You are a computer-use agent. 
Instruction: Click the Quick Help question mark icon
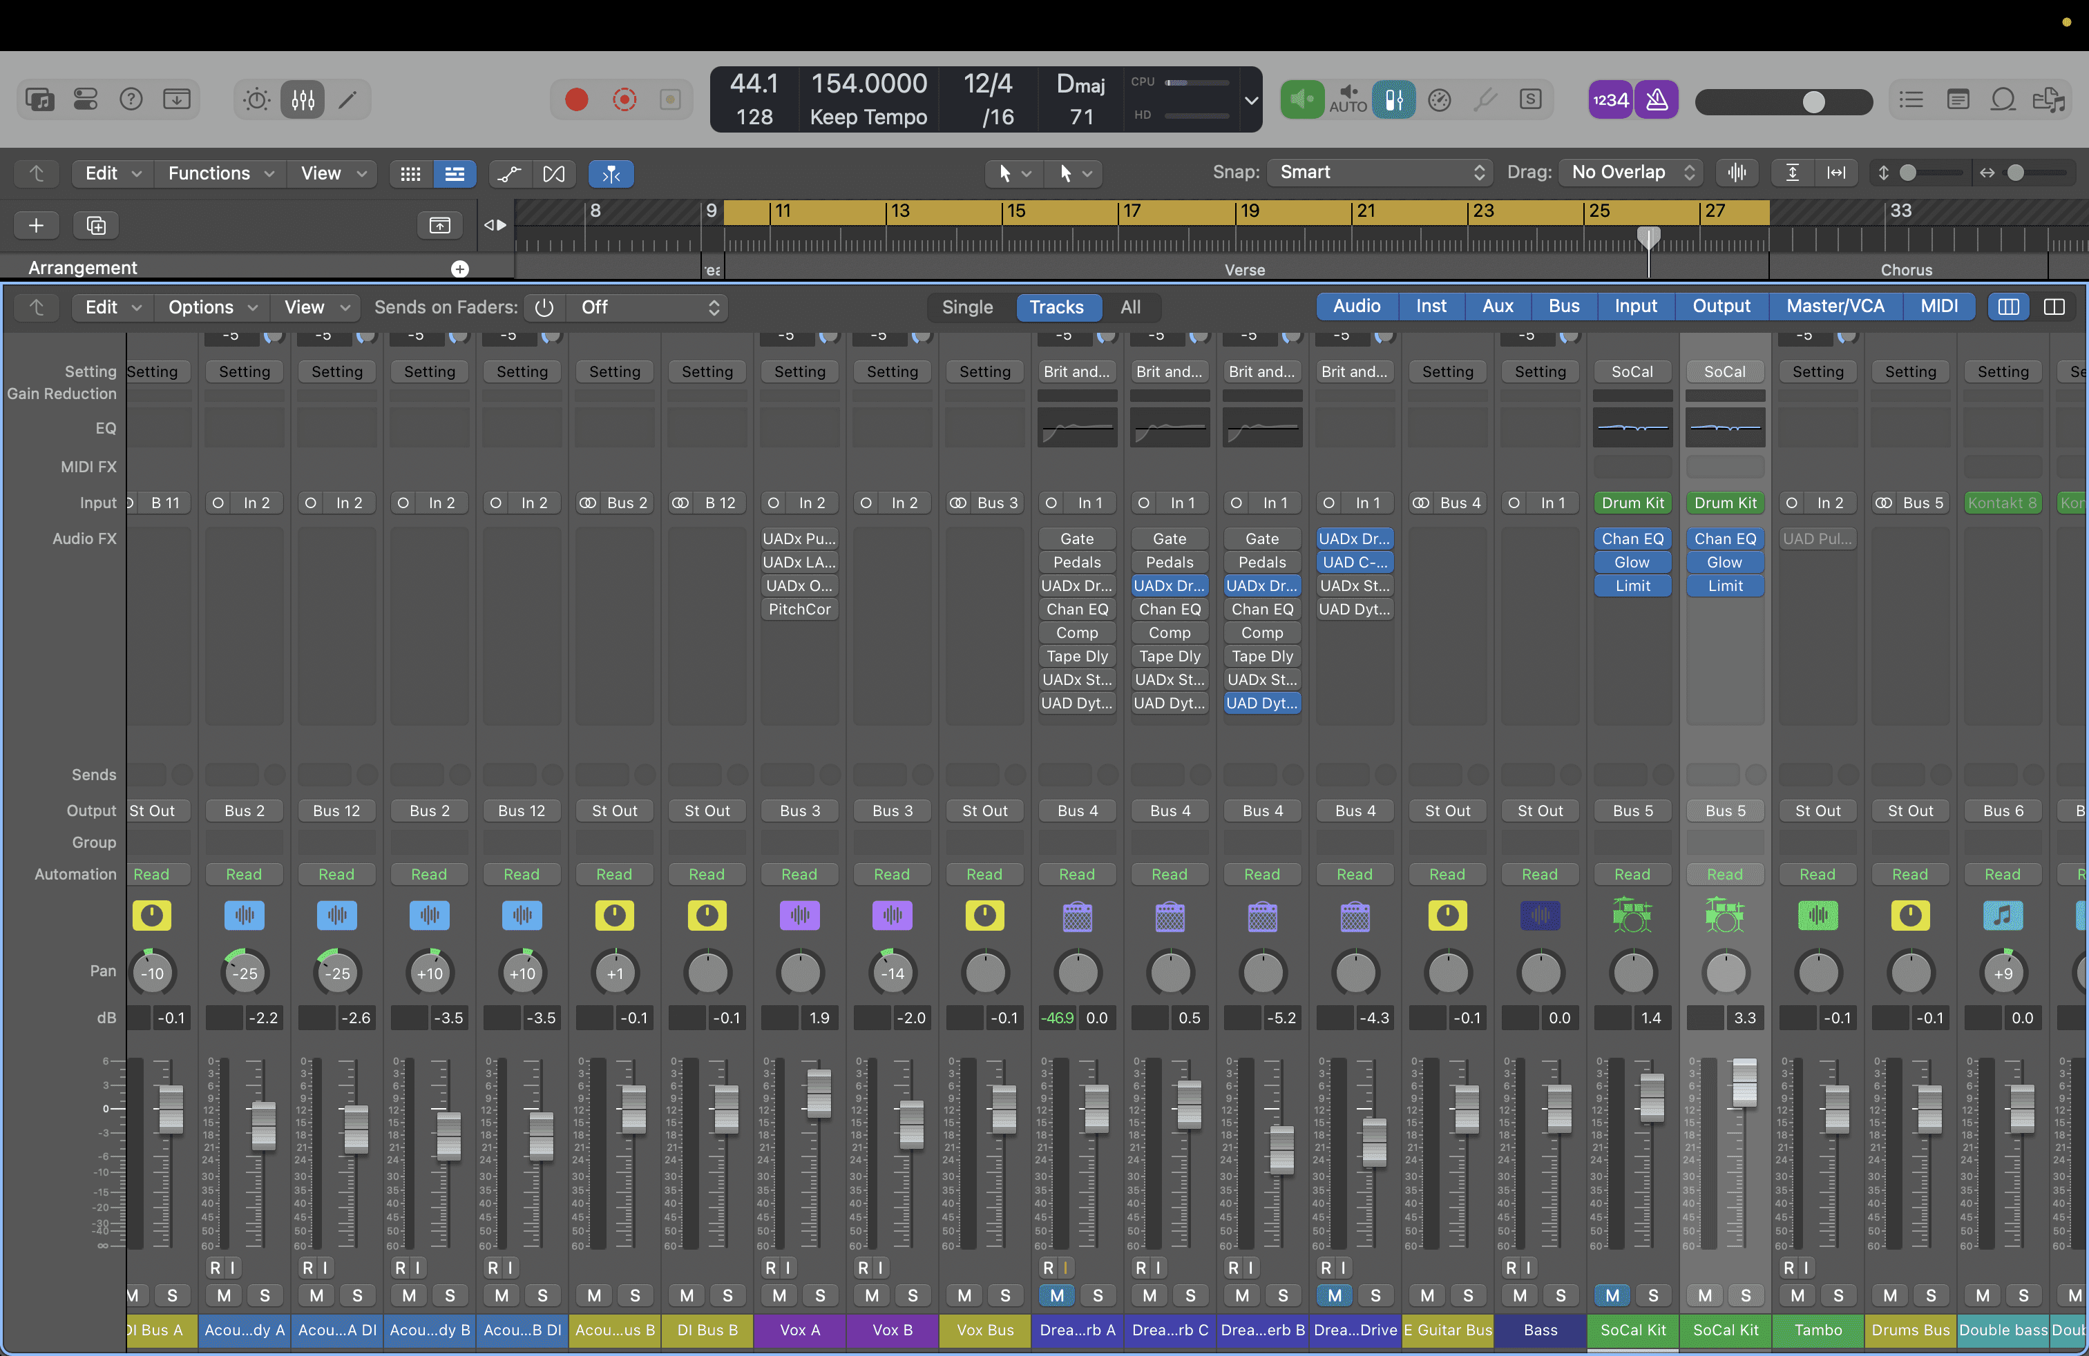pos(131,99)
